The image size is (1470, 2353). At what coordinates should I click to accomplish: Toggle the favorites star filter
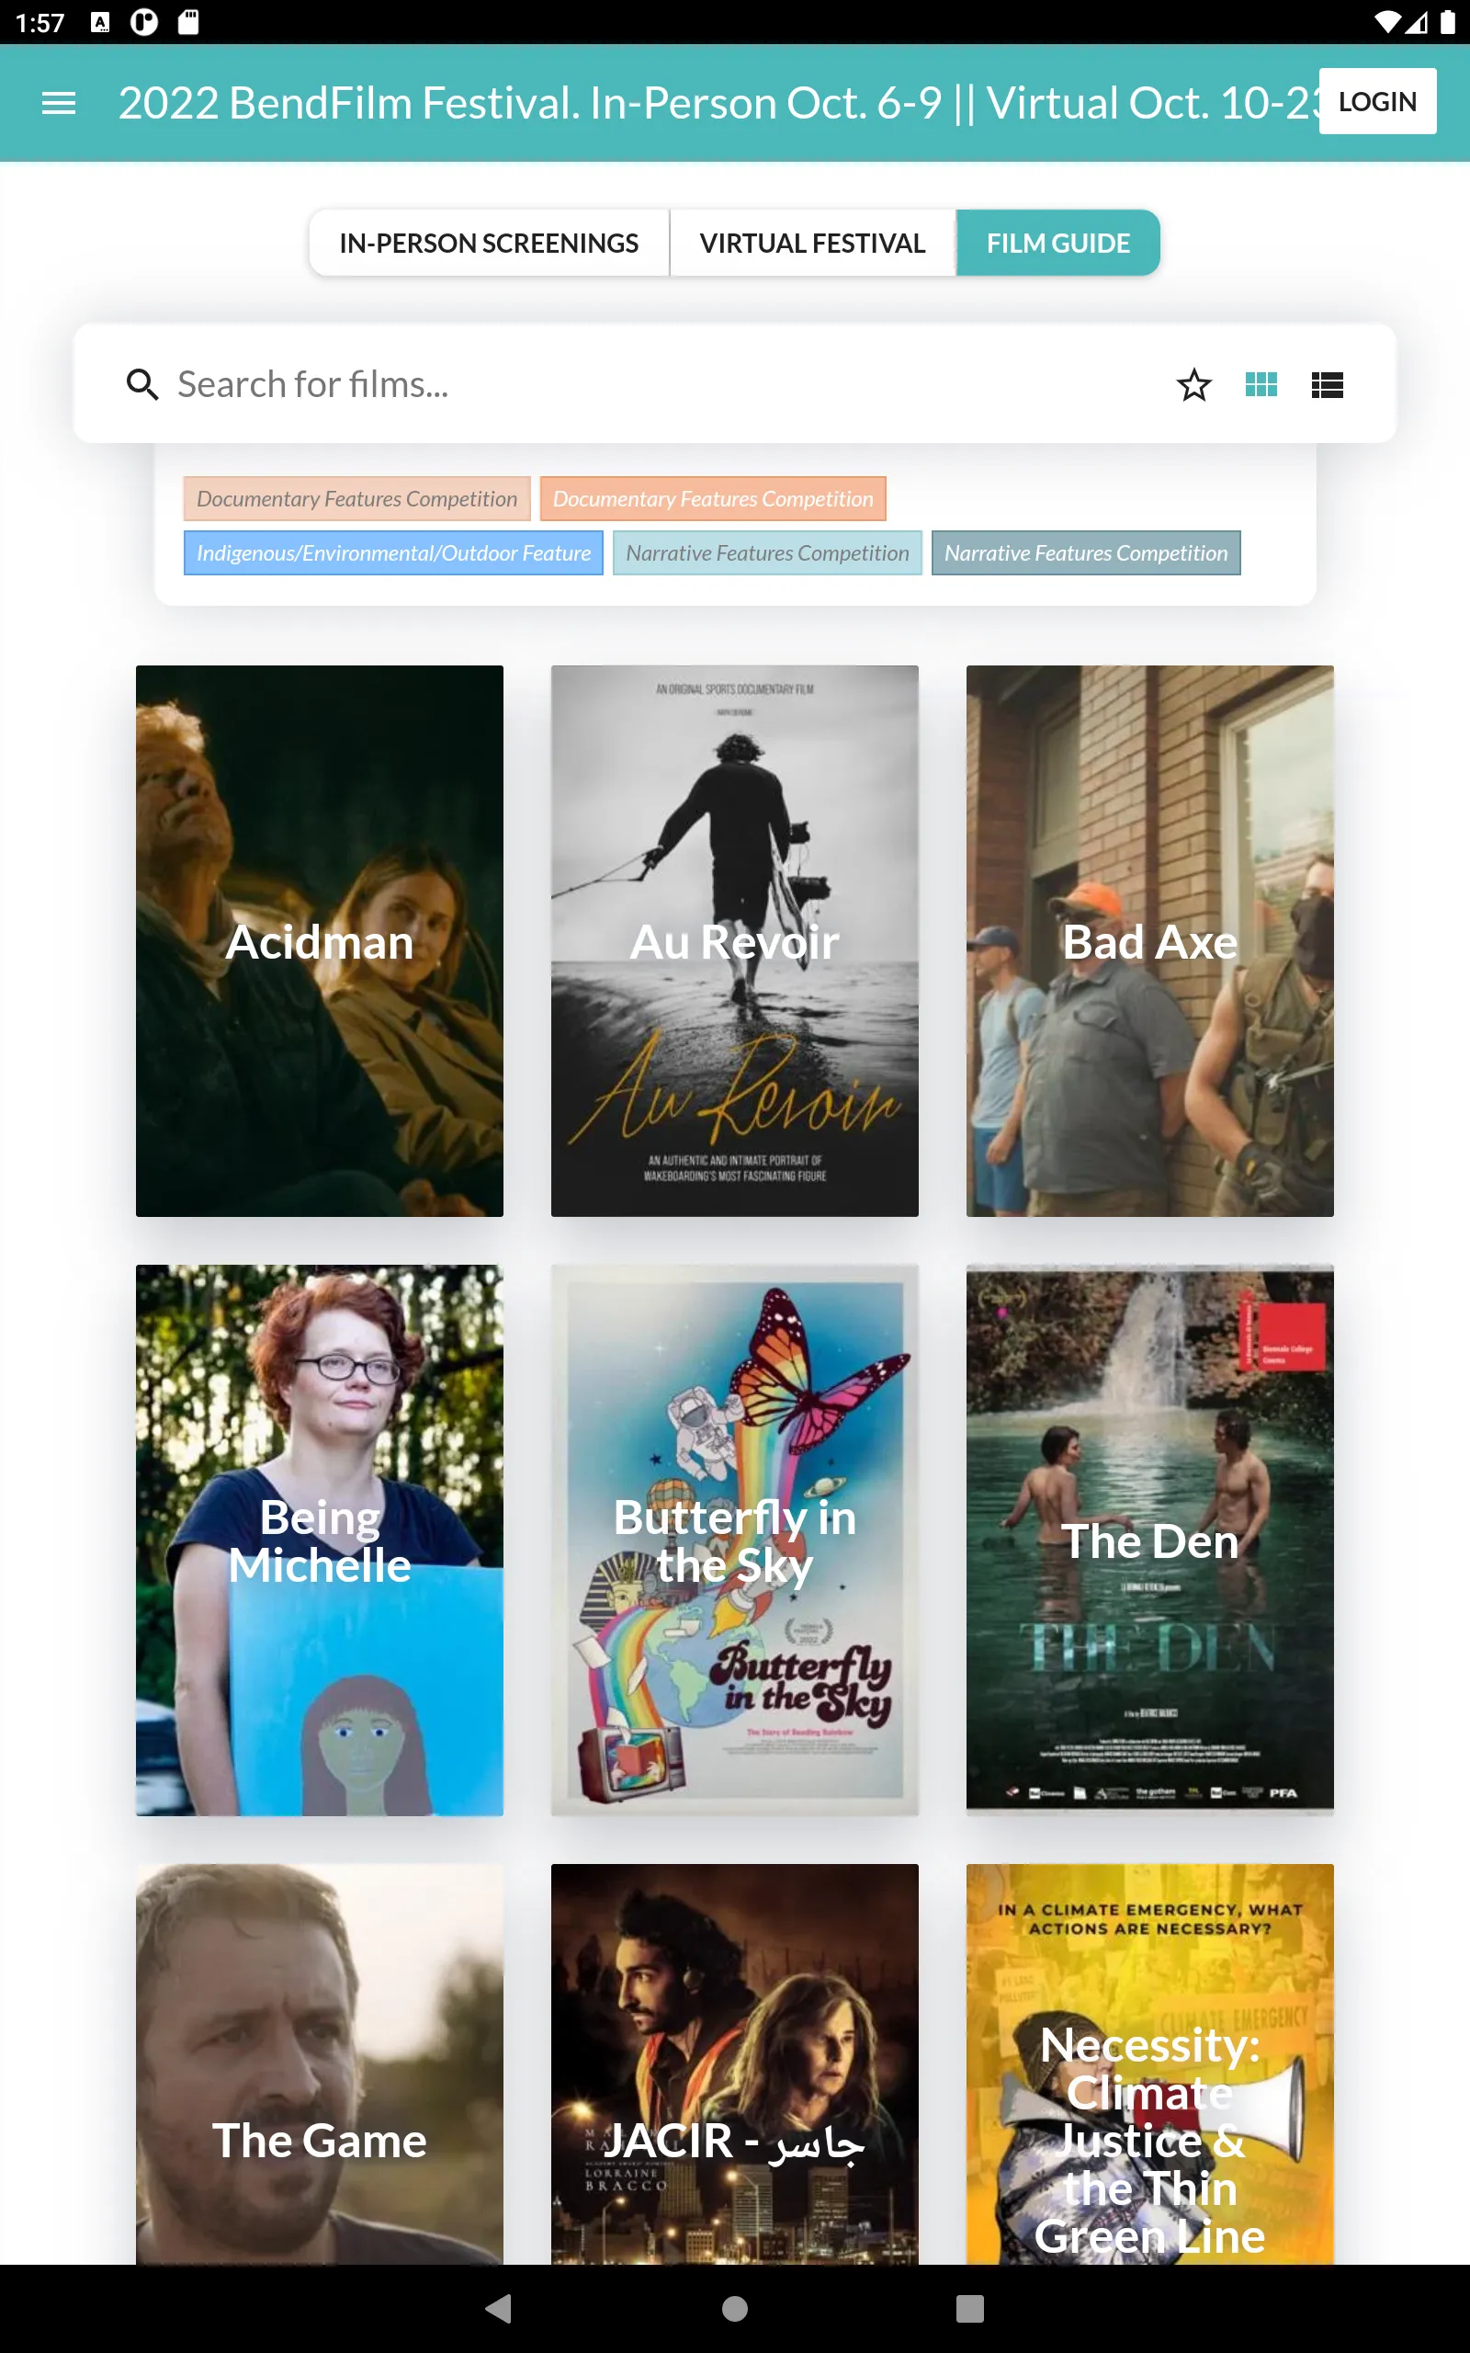coord(1193,385)
